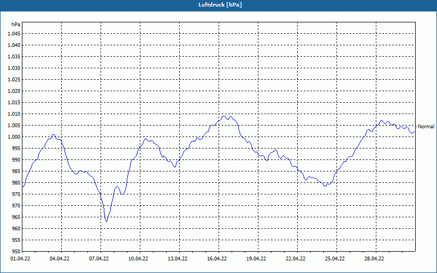
Task: Click the date label 01.04.22
Action: 20,259
